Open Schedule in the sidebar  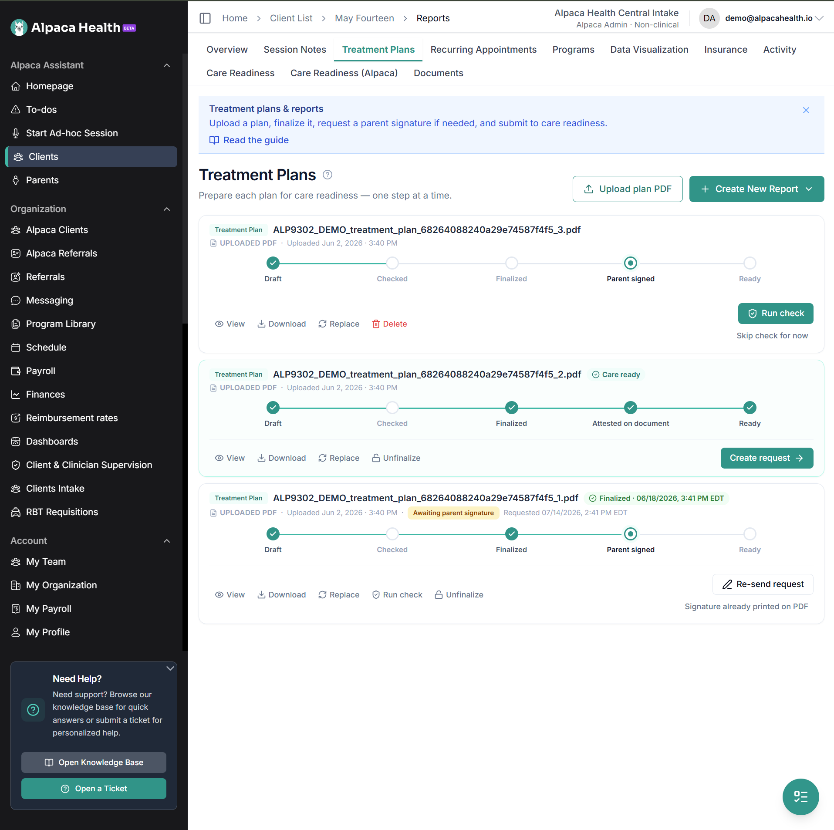tap(46, 348)
